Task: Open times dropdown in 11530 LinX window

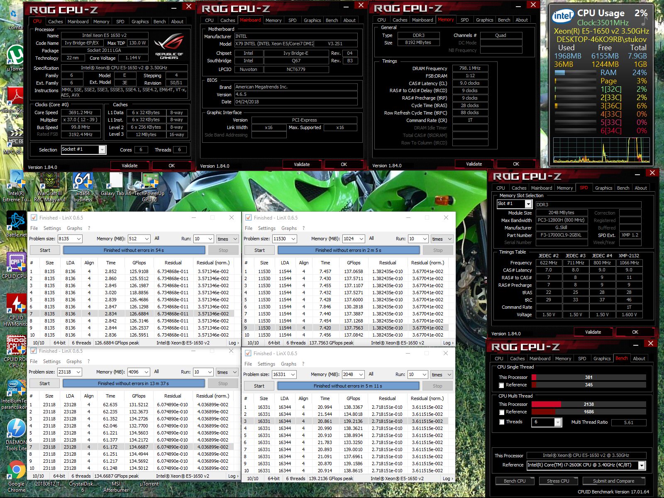Action: (442, 239)
